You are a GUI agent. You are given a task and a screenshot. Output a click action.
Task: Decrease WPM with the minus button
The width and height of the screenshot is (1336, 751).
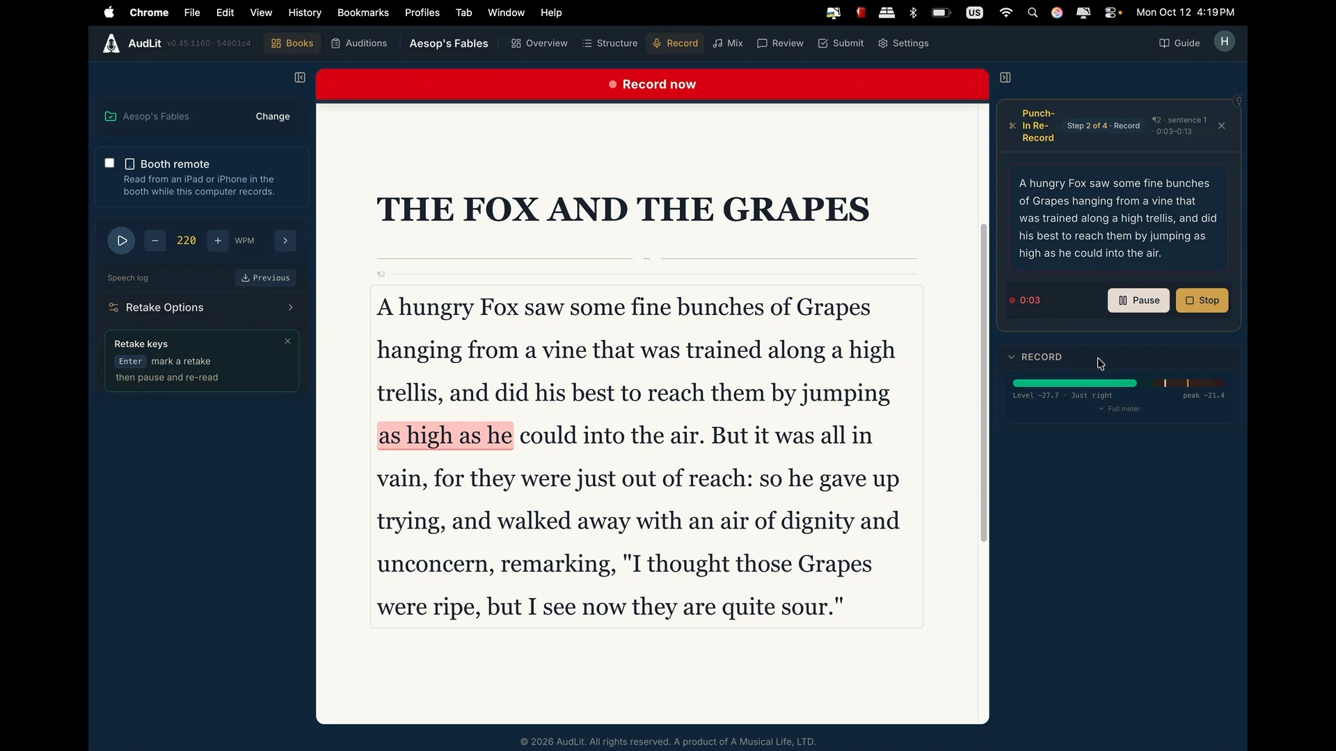[155, 241]
